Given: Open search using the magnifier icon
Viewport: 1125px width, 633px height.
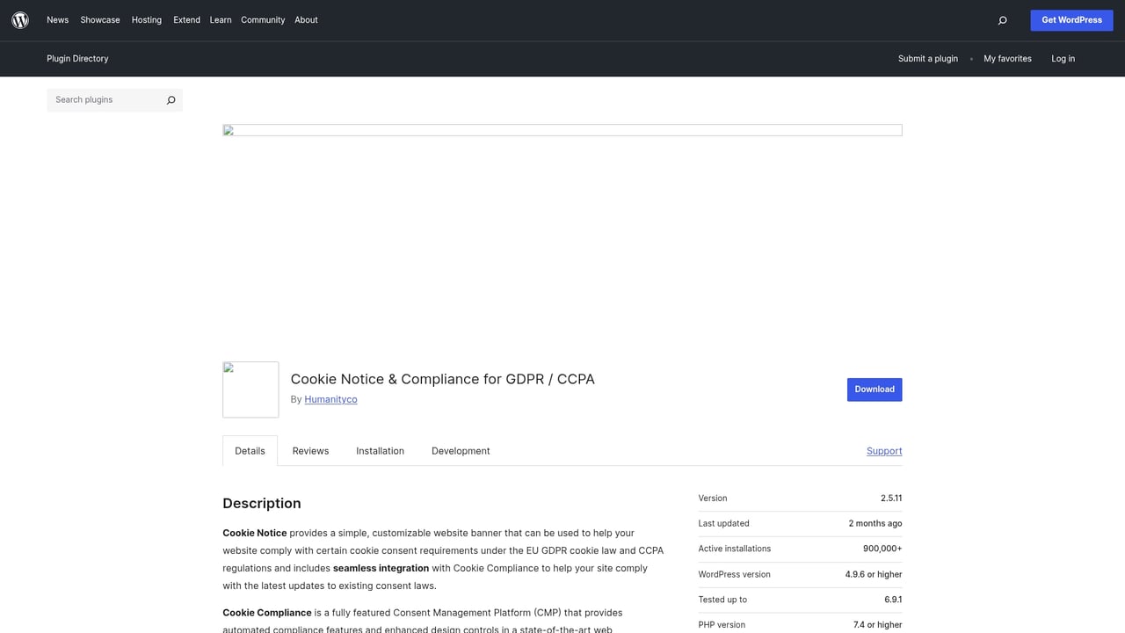Looking at the screenshot, I should 1002,19.
